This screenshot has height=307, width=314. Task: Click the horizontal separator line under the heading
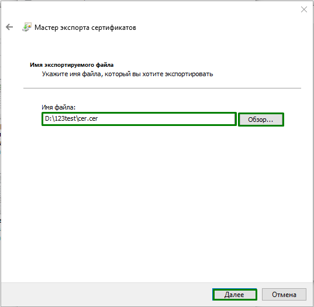coord(162,88)
